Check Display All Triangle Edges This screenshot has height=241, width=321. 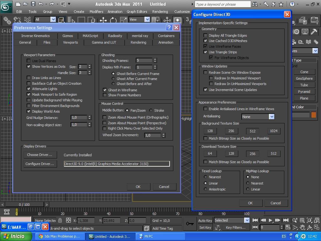[205, 35]
